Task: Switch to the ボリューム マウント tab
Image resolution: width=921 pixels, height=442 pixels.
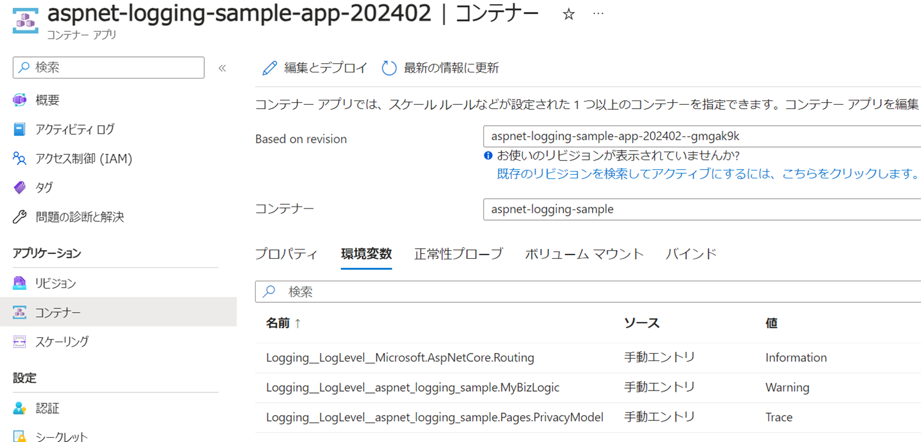Action: coord(584,254)
